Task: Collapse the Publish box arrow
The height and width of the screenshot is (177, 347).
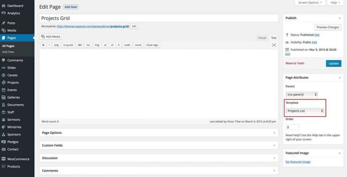Action: click(x=339, y=18)
